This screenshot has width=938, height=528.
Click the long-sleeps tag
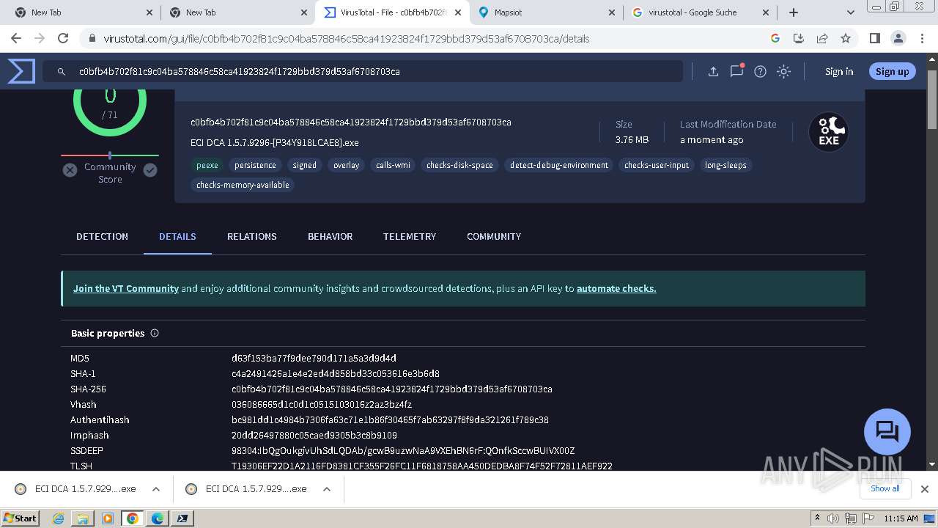(x=725, y=165)
